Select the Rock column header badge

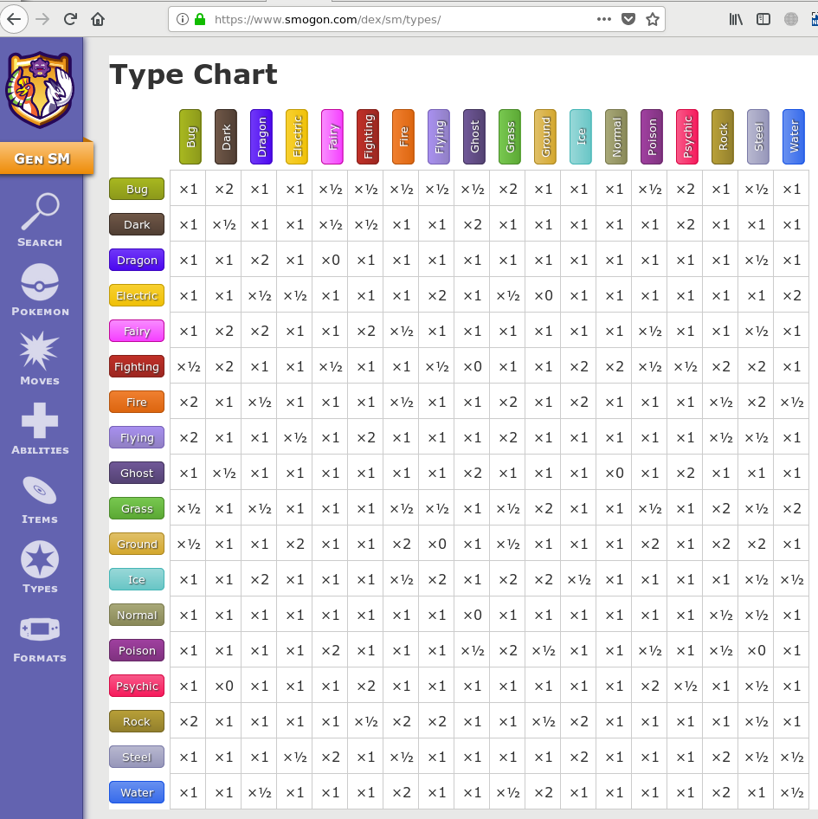[x=723, y=137]
